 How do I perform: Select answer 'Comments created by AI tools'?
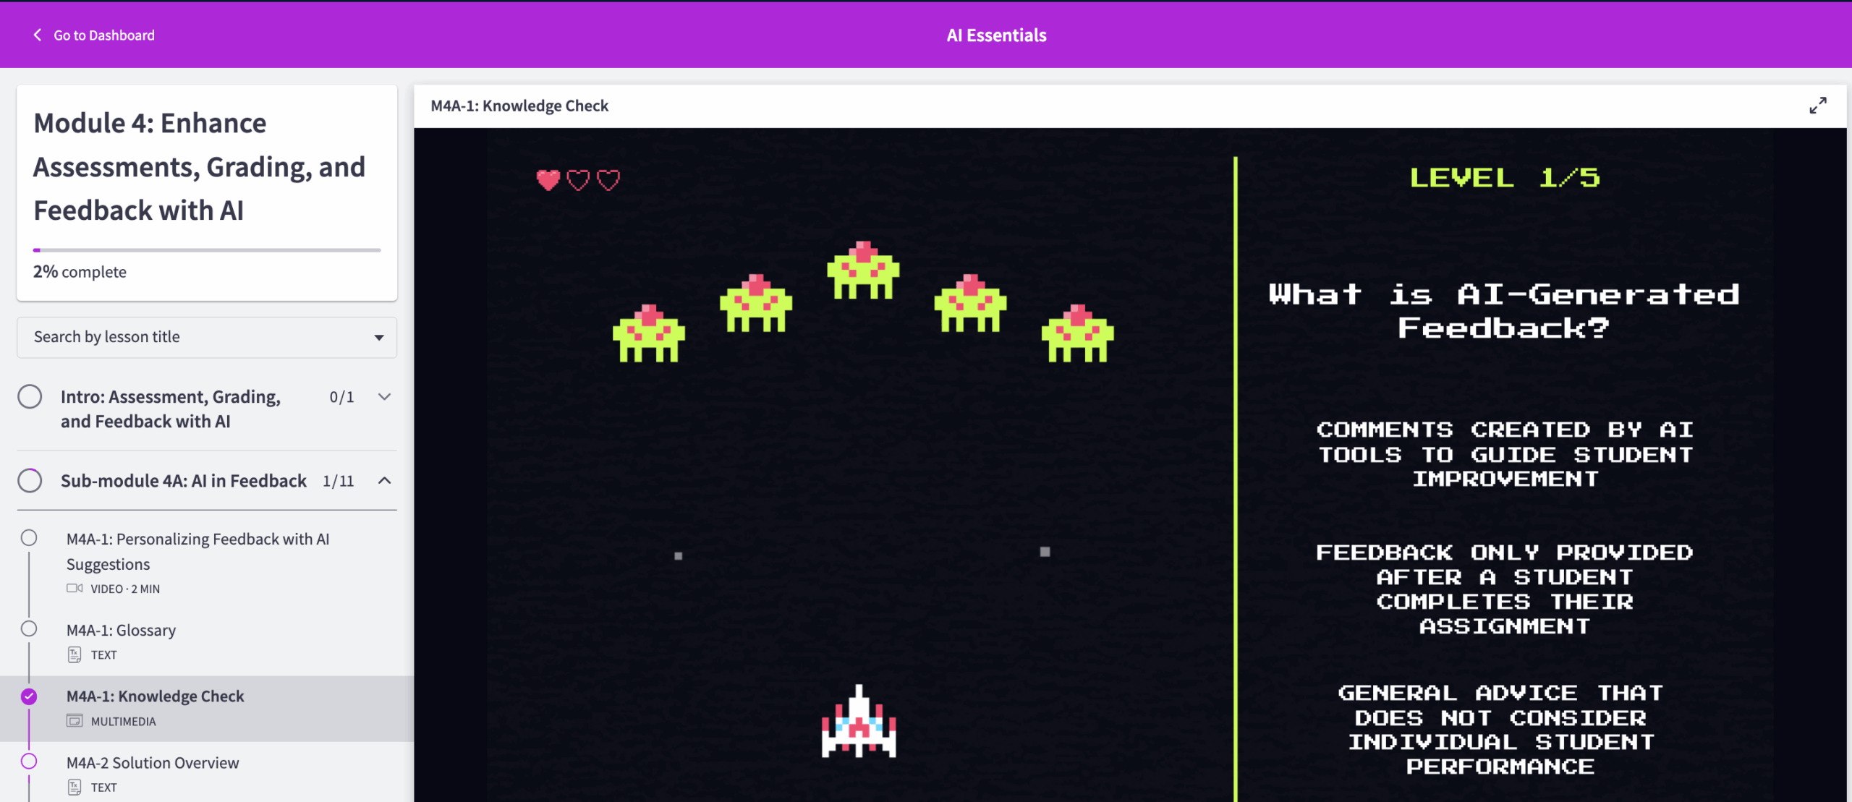point(1505,454)
